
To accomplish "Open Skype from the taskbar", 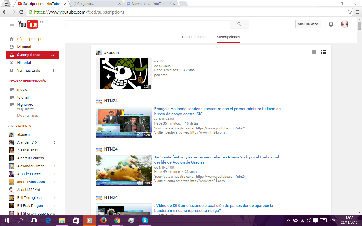I will pyautogui.click(x=145, y=220).
